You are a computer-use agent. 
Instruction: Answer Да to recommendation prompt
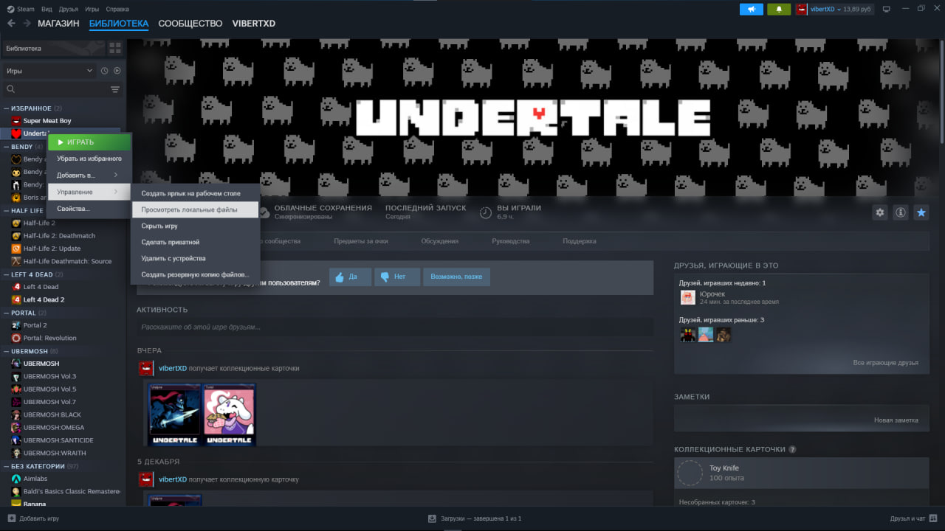pyautogui.click(x=351, y=277)
